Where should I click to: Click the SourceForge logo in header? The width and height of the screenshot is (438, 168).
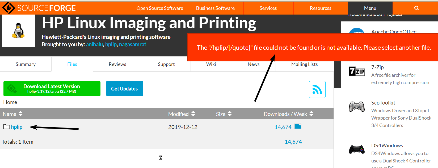pos(39,8)
